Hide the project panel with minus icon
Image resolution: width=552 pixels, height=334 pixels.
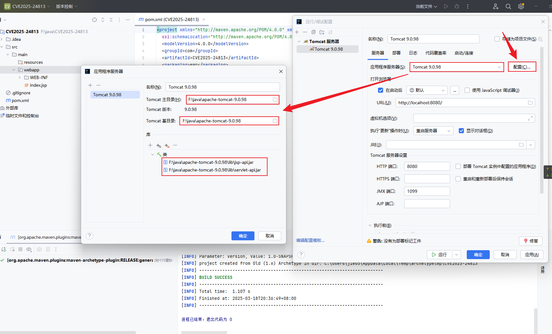coord(128,20)
